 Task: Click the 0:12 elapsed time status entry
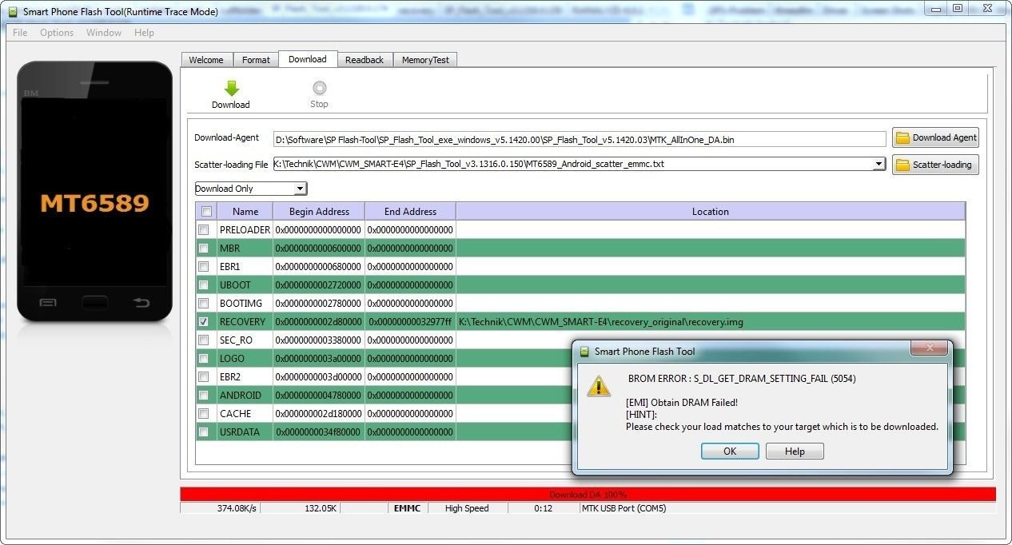click(544, 508)
